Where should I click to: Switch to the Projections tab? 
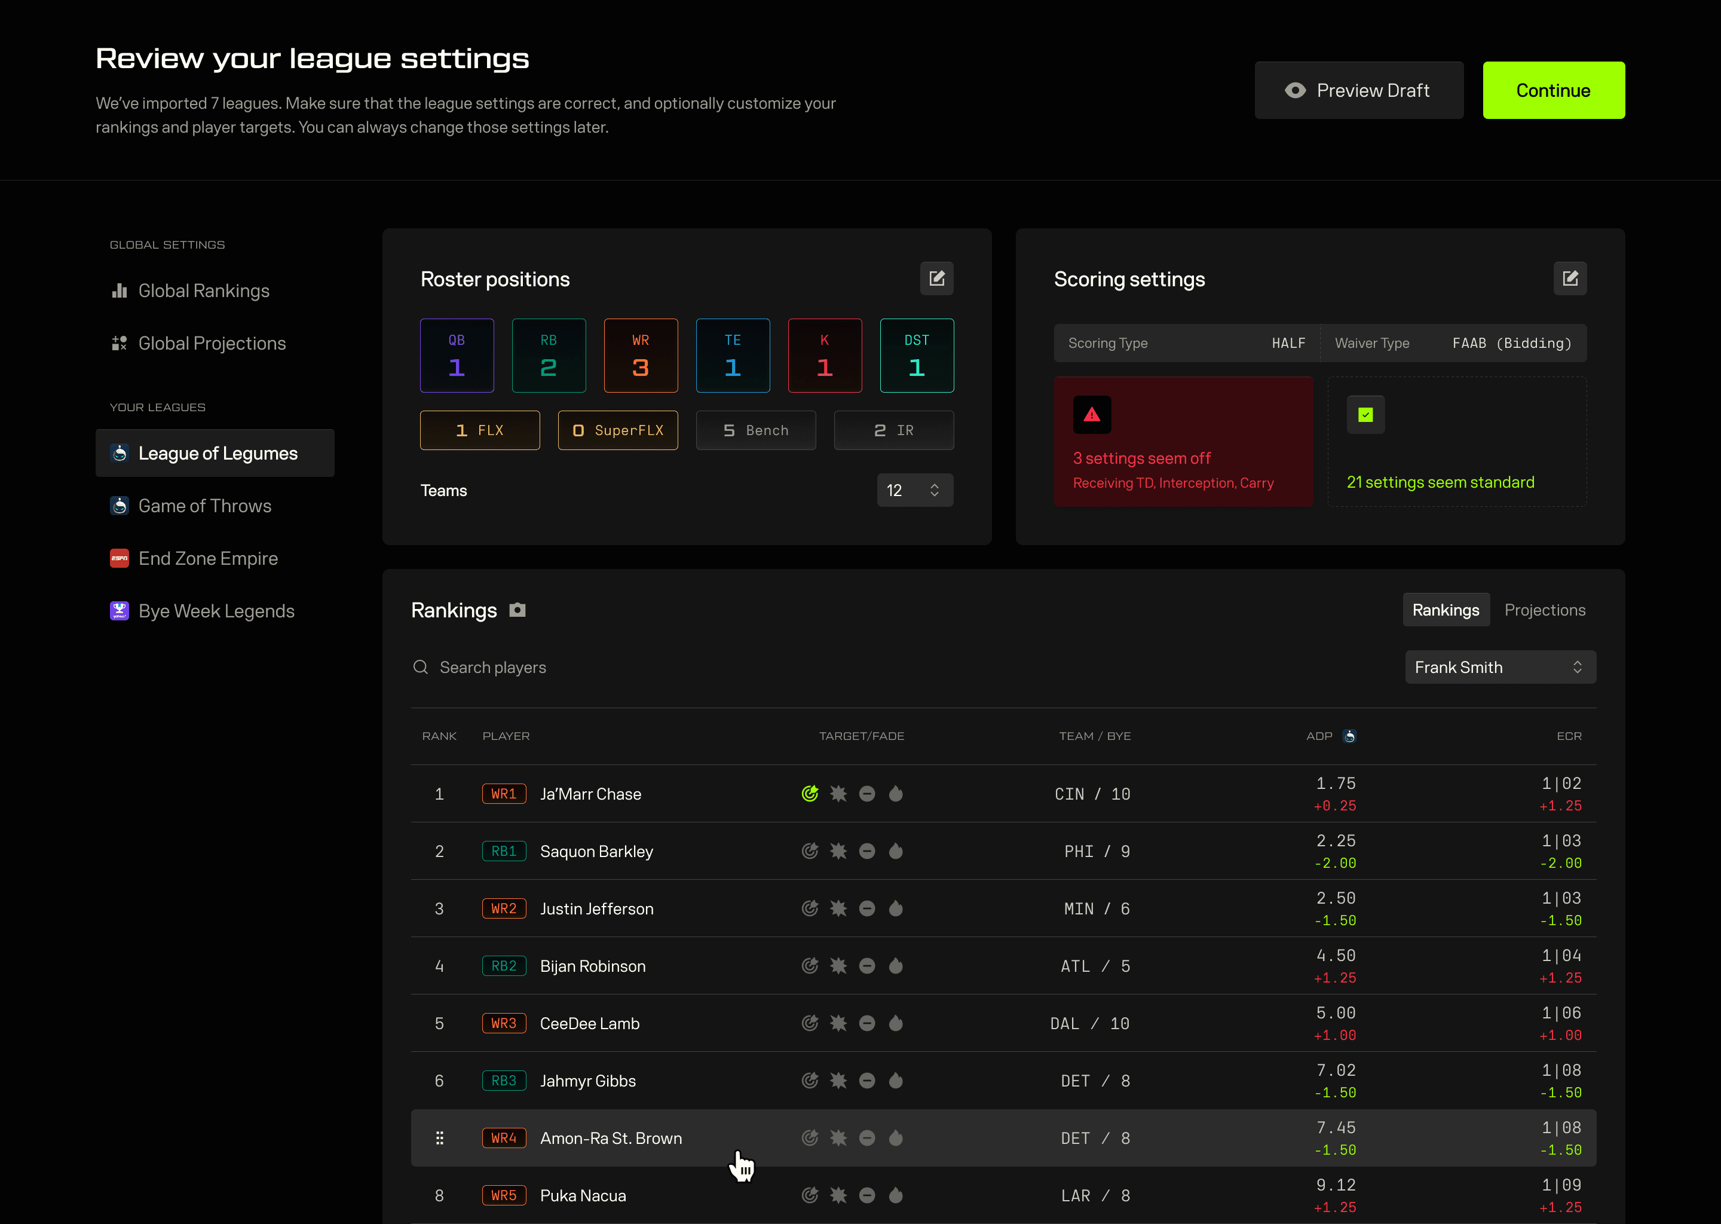1545,610
